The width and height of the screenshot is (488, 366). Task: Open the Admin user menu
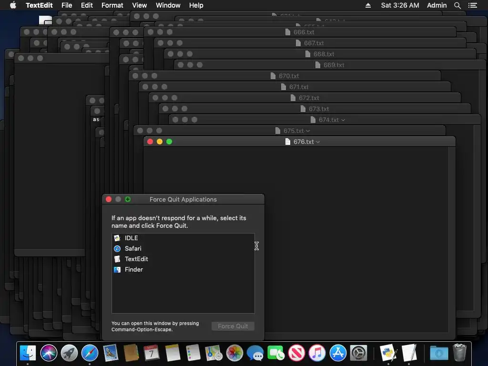coord(437,5)
